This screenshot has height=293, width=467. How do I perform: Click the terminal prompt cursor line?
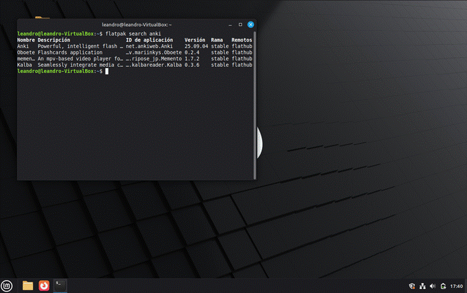(x=63, y=71)
